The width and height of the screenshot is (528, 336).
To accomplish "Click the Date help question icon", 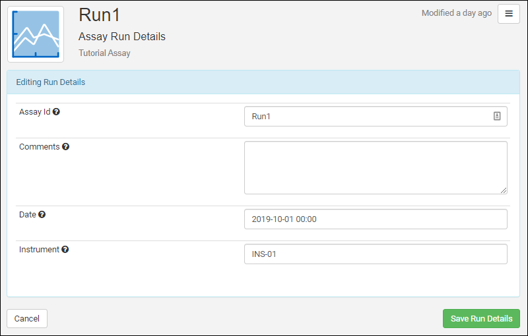I will click(x=42, y=215).
